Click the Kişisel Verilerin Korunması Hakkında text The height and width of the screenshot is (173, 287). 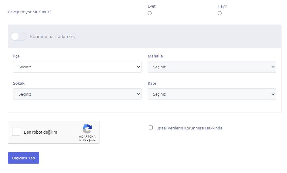[189, 128]
